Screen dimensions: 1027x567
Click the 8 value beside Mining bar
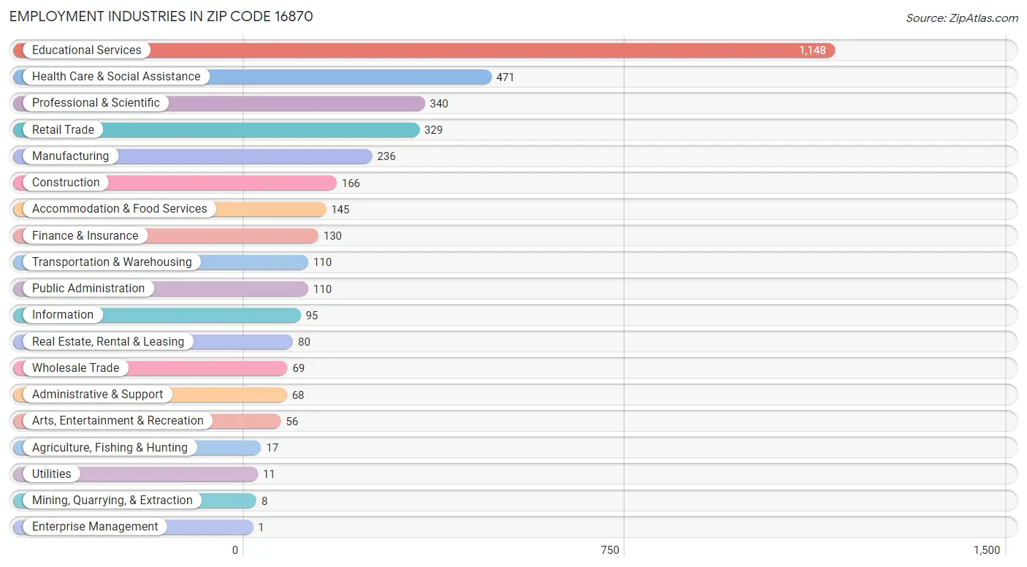pyautogui.click(x=264, y=501)
